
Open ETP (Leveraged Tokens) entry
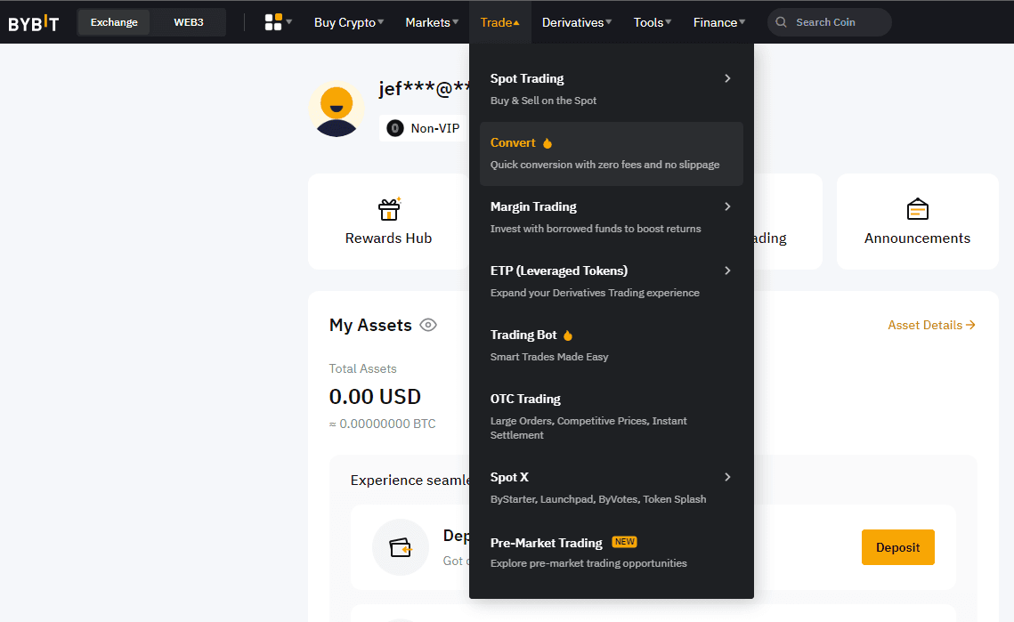[611, 281]
